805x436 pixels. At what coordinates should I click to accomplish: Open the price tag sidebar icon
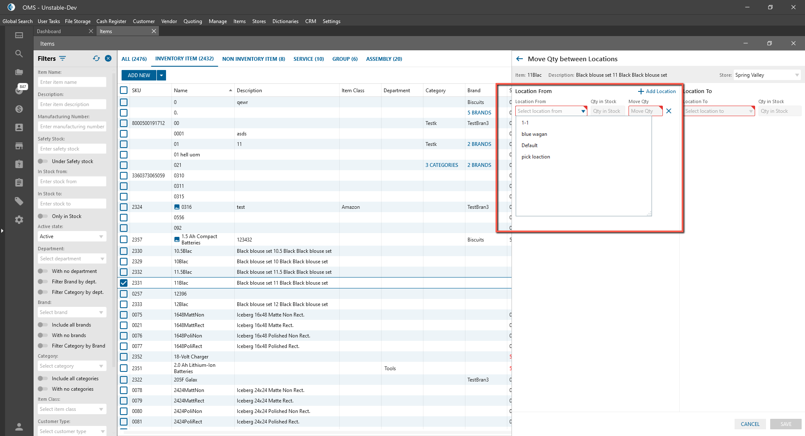point(19,201)
